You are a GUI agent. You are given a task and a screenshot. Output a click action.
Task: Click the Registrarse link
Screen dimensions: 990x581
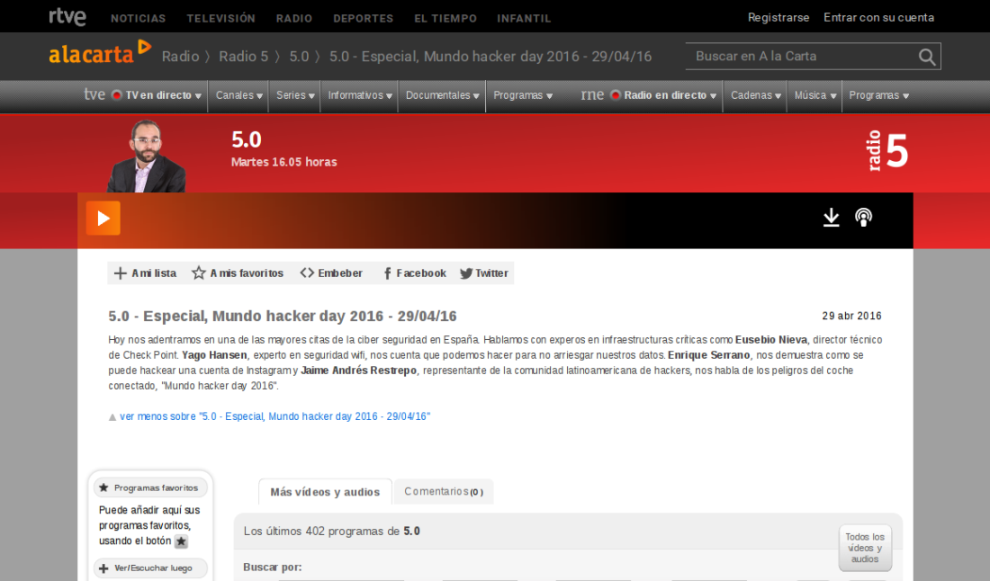click(x=778, y=18)
